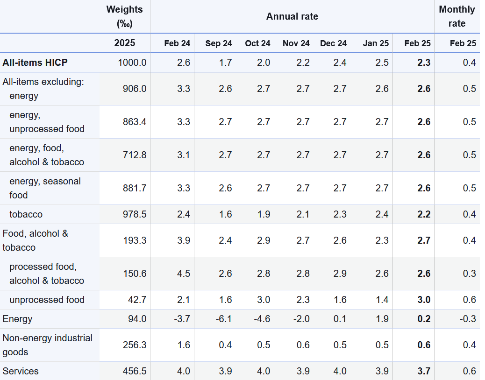
Task: Select the Energy Sep 24 value -6.1
Action: 225,319
